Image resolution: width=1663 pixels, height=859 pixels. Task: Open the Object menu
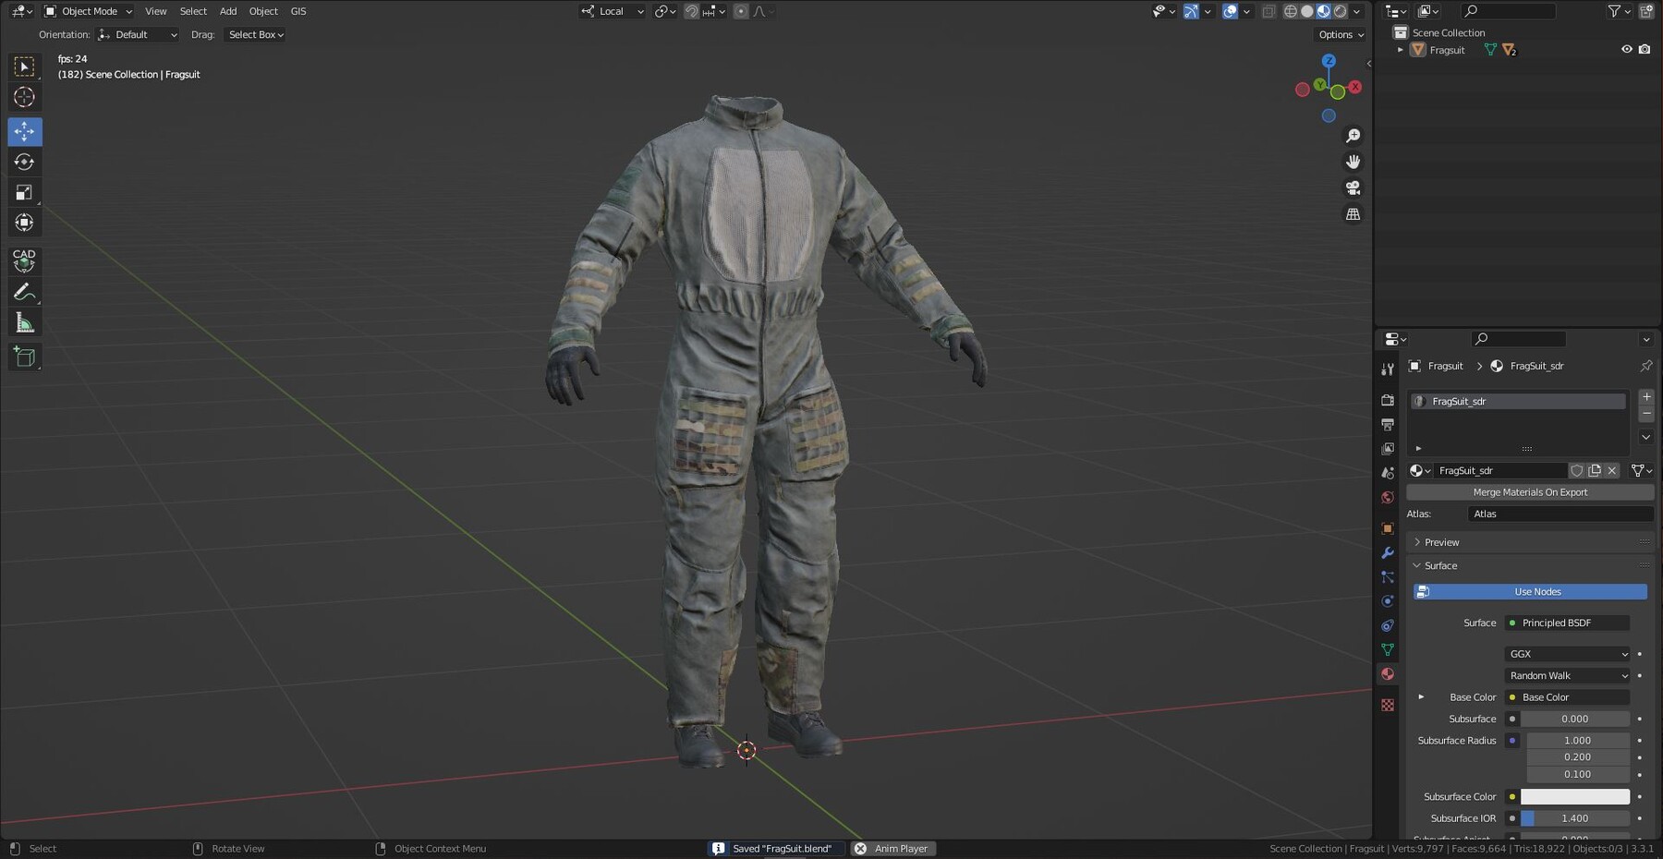click(x=263, y=11)
